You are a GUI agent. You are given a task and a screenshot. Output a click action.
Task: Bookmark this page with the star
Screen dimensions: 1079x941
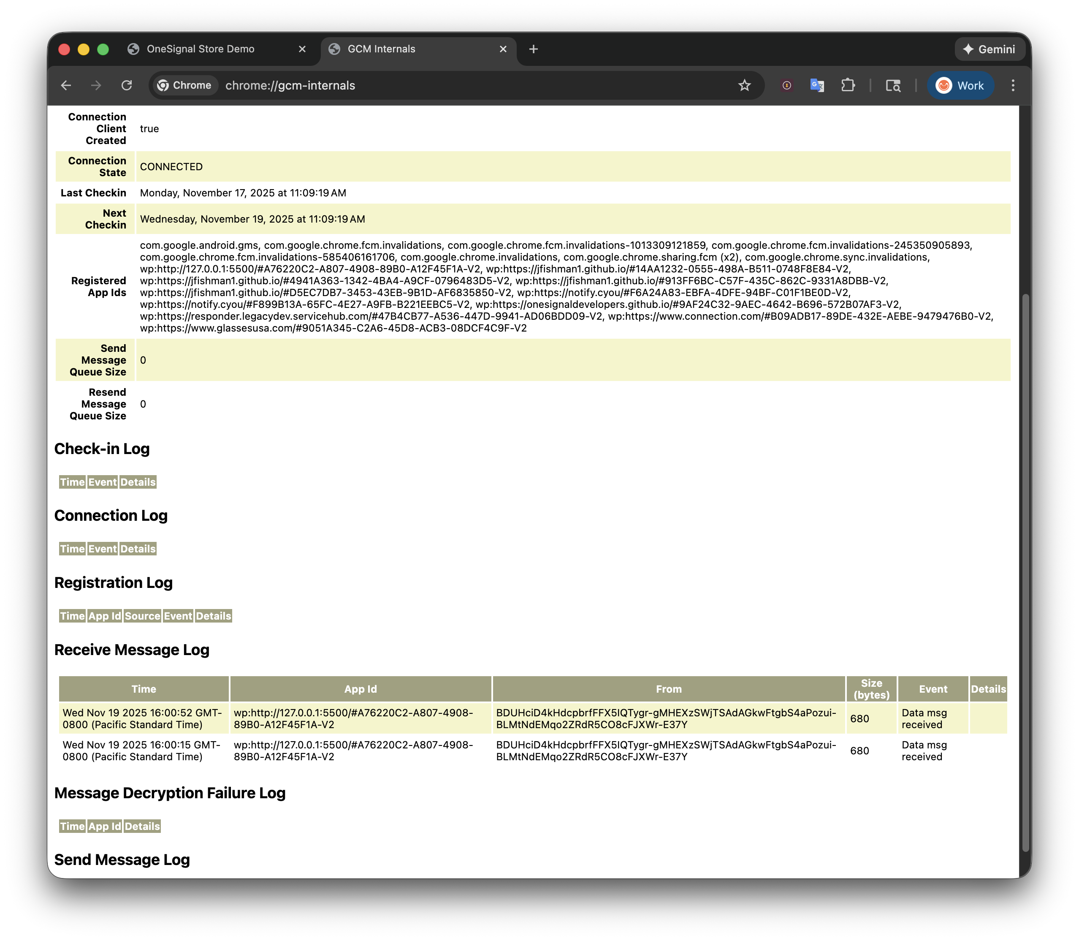click(x=744, y=86)
